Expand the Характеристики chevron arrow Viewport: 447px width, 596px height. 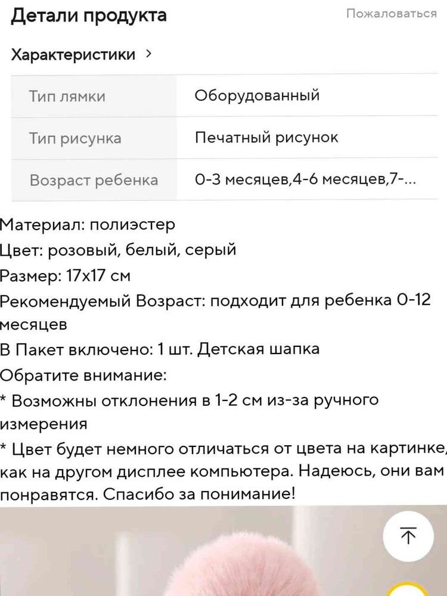tap(148, 54)
